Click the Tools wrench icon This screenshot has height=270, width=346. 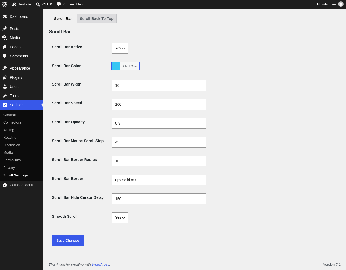coord(5,96)
